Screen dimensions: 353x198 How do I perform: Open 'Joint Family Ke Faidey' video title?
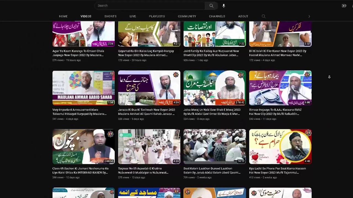[x=211, y=53]
